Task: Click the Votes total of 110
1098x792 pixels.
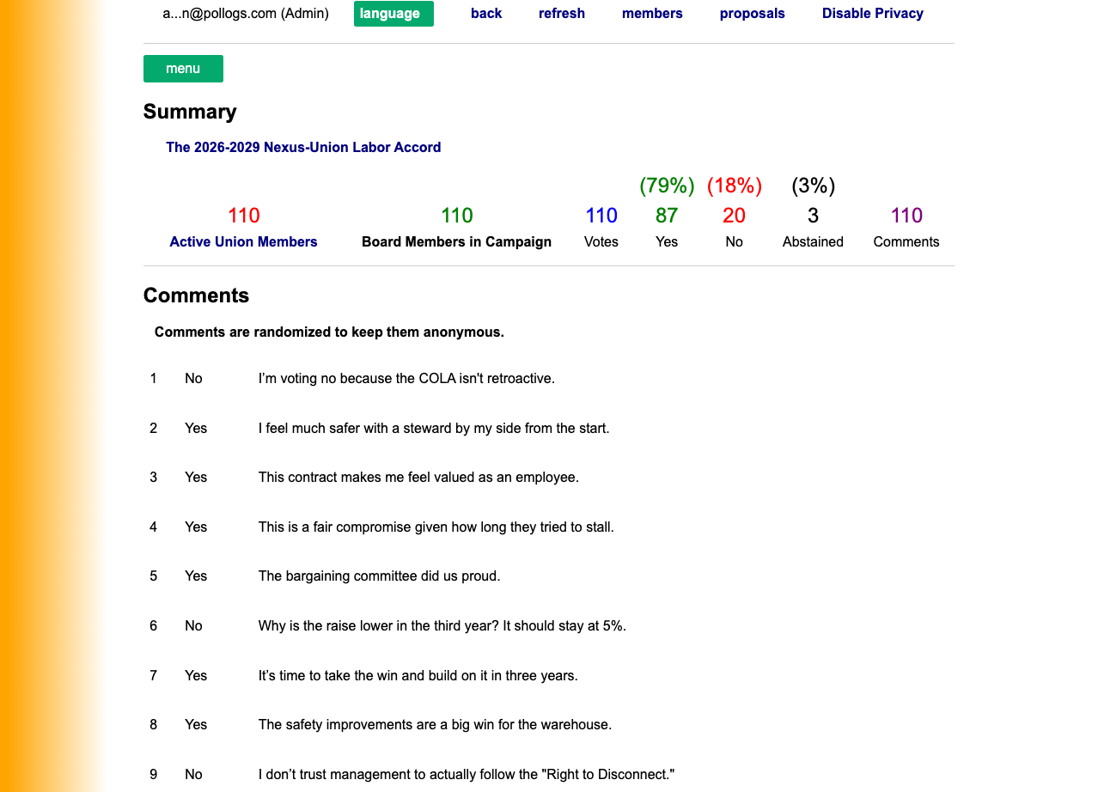Action: point(601,215)
